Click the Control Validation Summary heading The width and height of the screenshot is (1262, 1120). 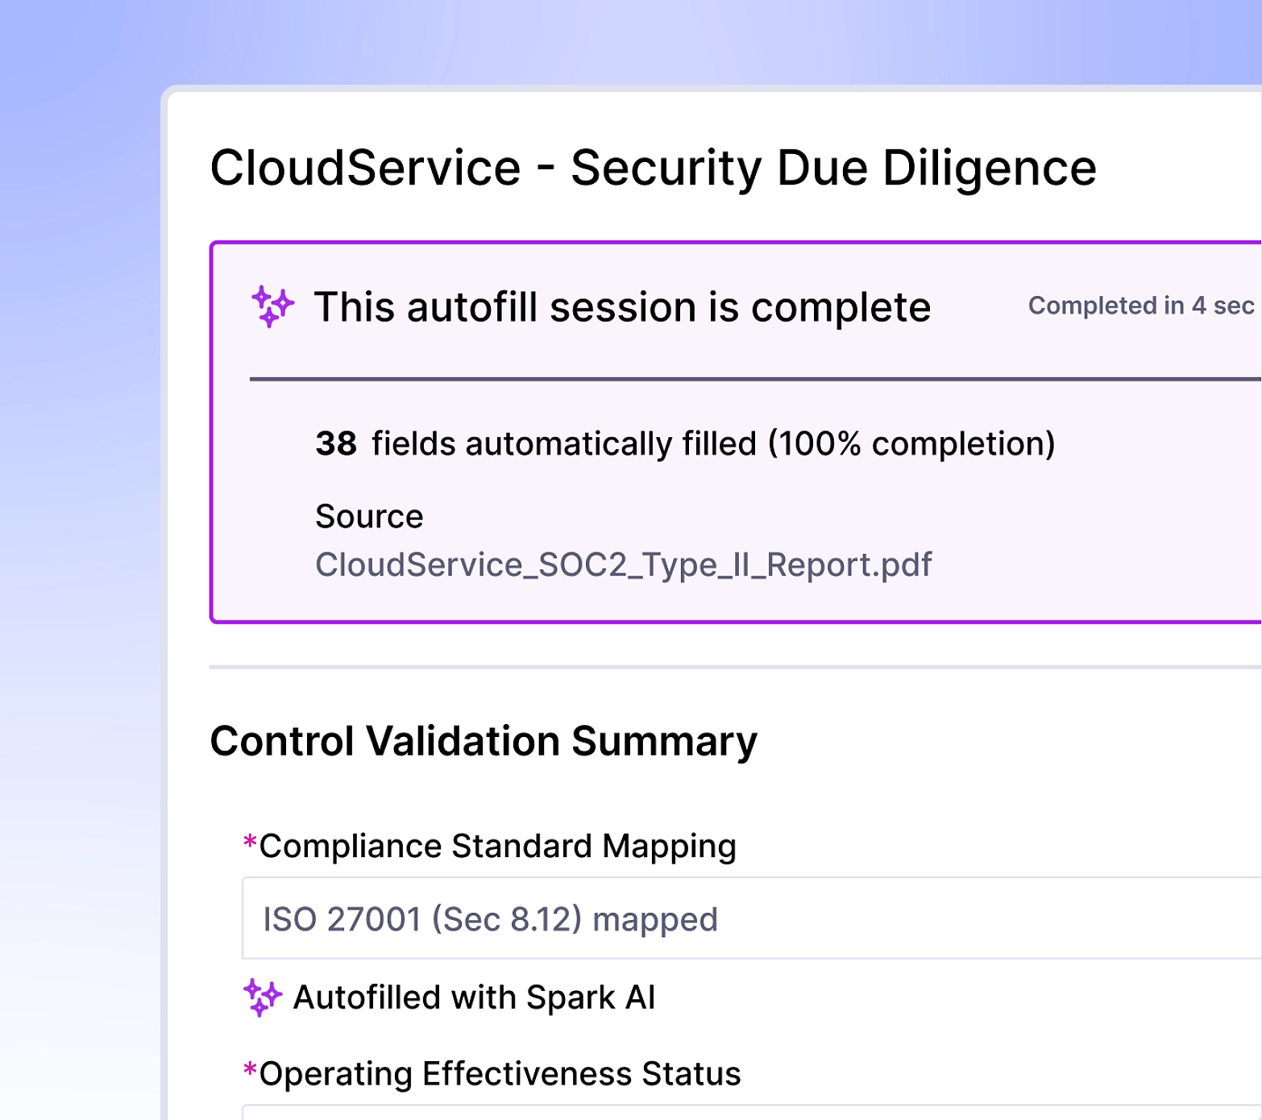point(484,741)
